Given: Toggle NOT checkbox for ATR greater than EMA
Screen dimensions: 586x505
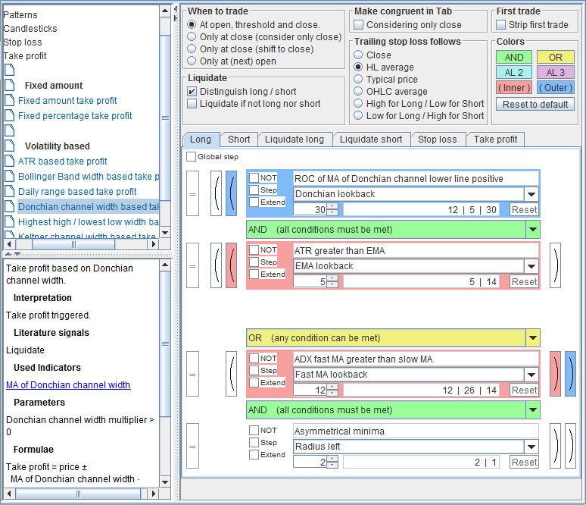Looking at the screenshot, I should click(254, 250).
